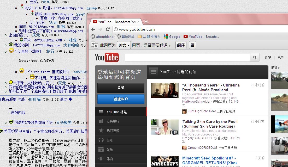Switch to the YouTube - Broadcast tab

tap(116, 22)
